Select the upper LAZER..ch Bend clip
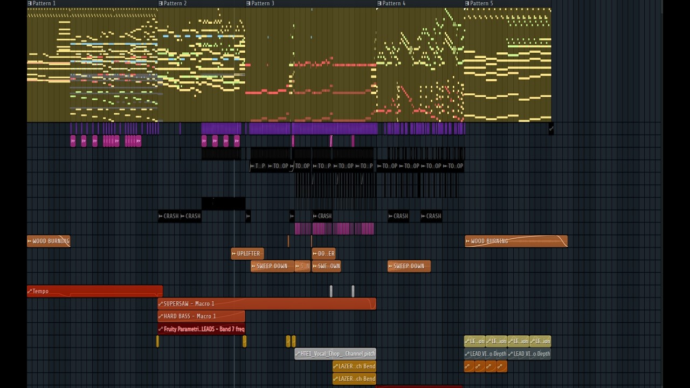 click(354, 366)
